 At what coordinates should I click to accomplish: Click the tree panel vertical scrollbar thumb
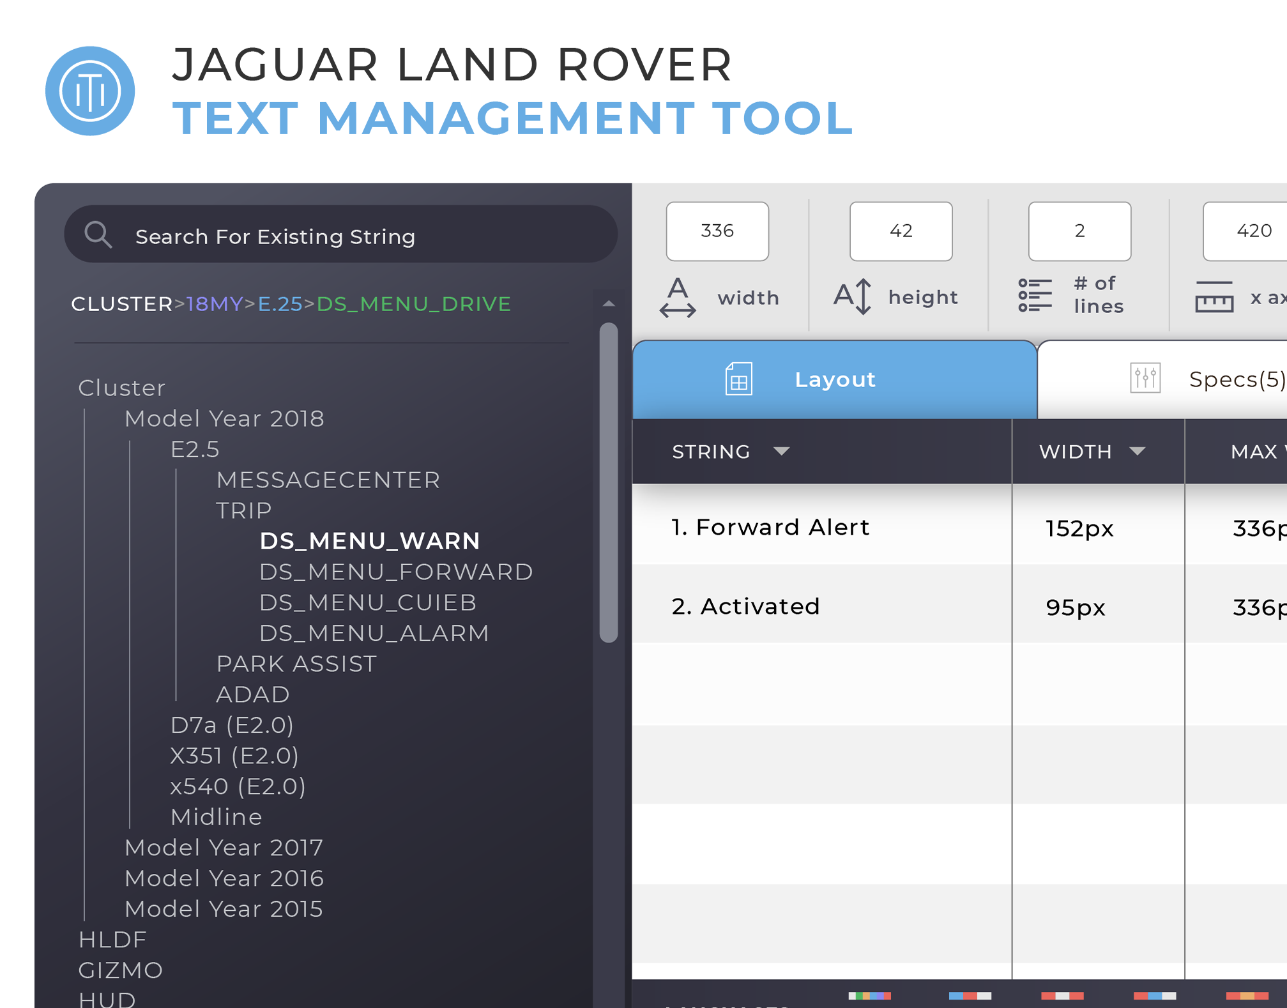coord(609,482)
